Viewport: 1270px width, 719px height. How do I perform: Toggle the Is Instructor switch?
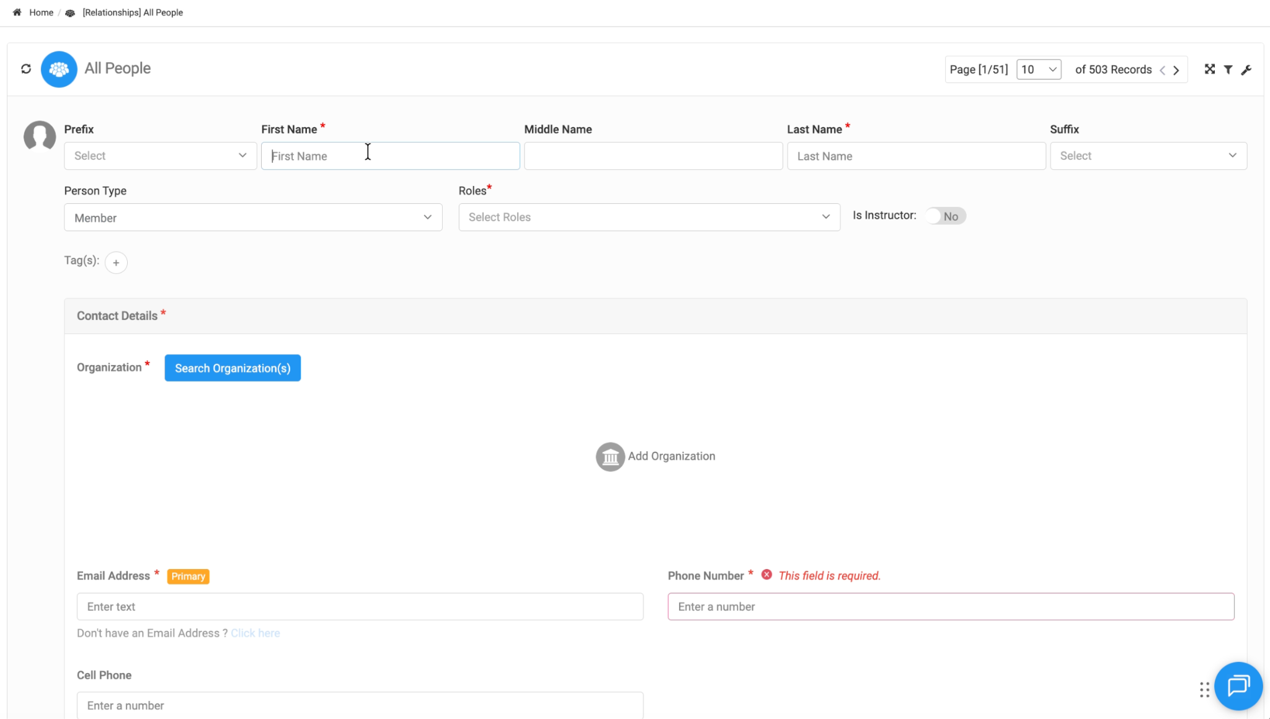(944, 216)
